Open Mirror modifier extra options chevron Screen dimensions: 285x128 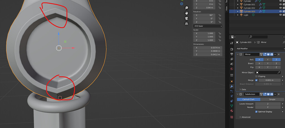pos(275,54)
